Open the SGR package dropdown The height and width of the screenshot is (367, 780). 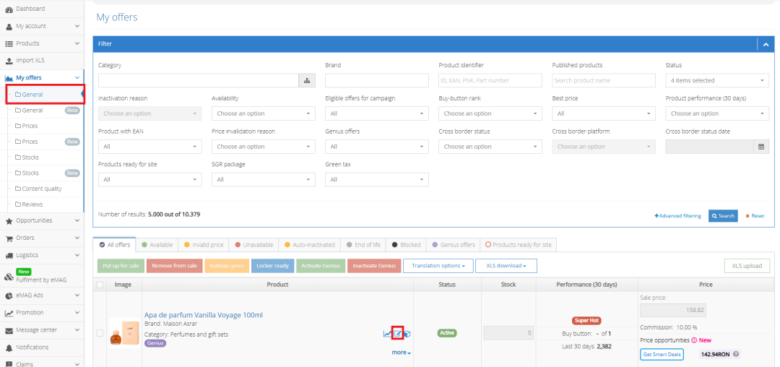pyautogui.click(x=263, y=179)
